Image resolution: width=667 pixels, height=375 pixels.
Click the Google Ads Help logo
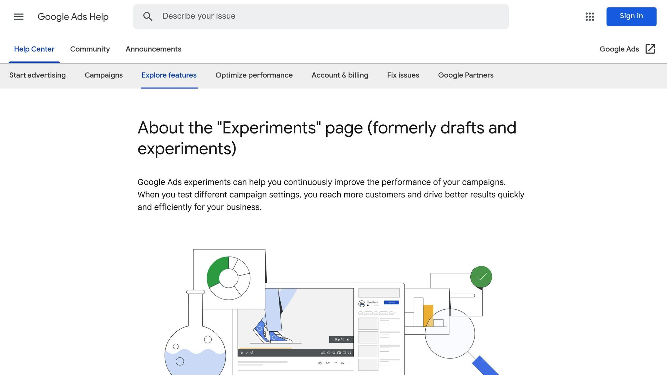(x=73, y=17)
